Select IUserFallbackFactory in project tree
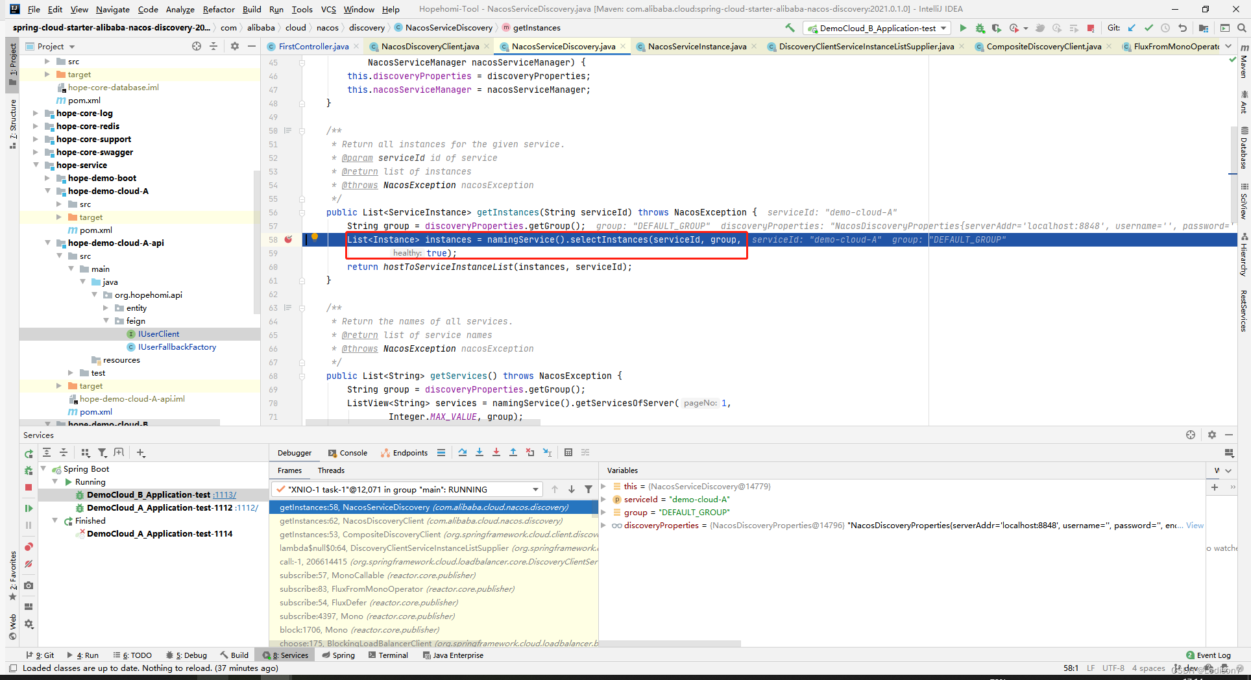The width and height of the screenshot is (1251, 680). pos(177,346)
